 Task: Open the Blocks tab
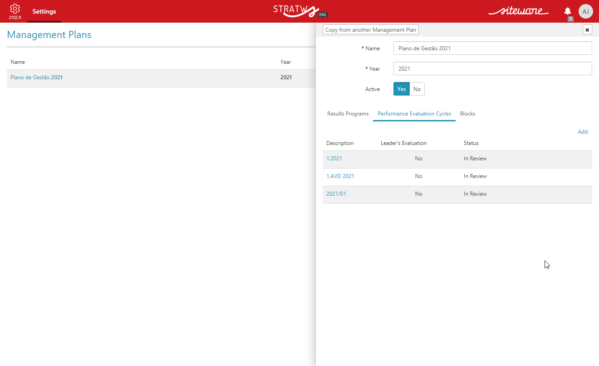pyautogui.click(x=467, y=114)
